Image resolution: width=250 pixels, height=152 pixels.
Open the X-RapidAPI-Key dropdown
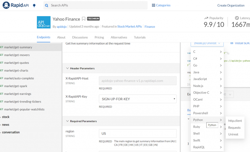[x=138, y=99]
